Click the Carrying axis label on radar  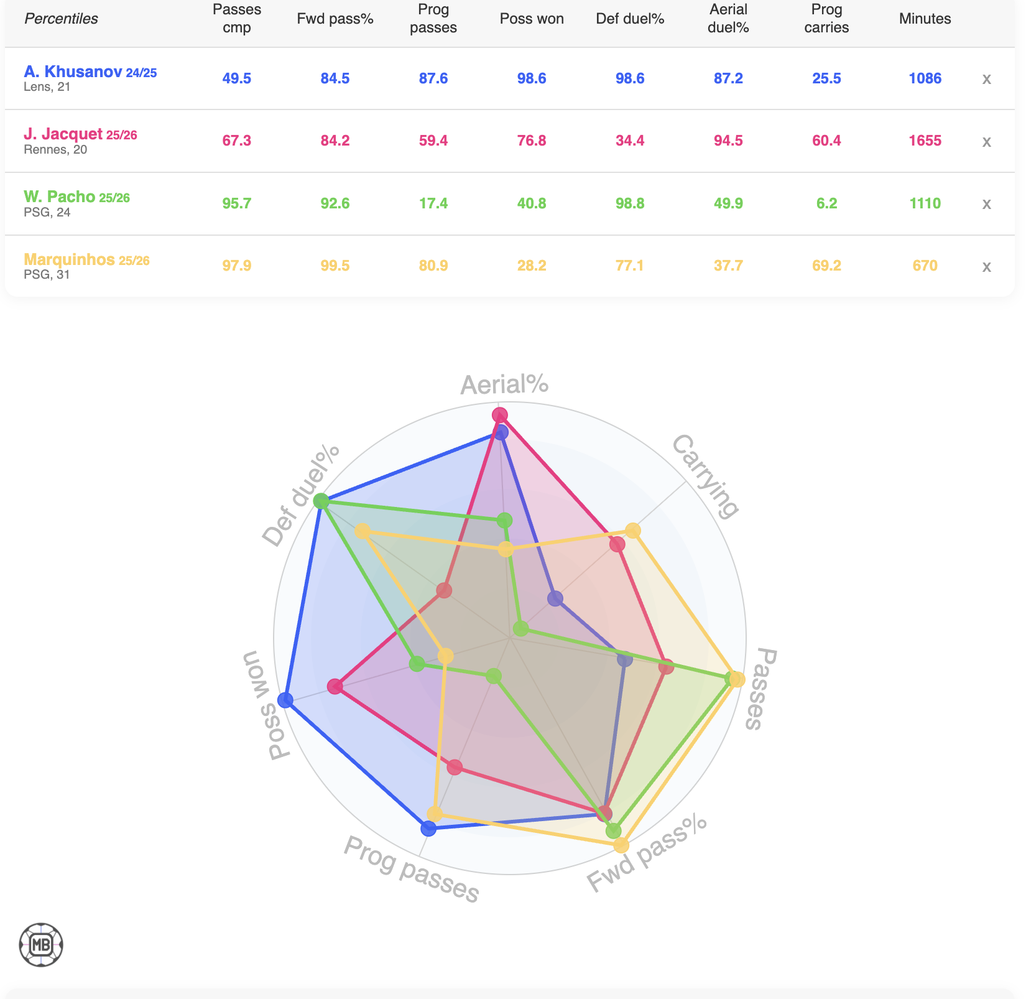pyautogui.click(x=705, y=476)
